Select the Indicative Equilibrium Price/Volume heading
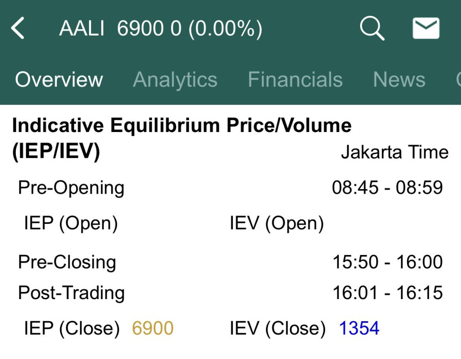461x359 pixels. pos(181,126)
